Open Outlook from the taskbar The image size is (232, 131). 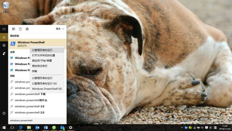coord(37,128)
